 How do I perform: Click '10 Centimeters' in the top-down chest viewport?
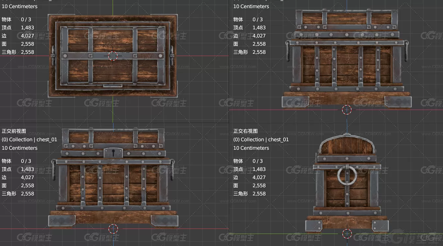pyautogui.click(x=20, y=7)
